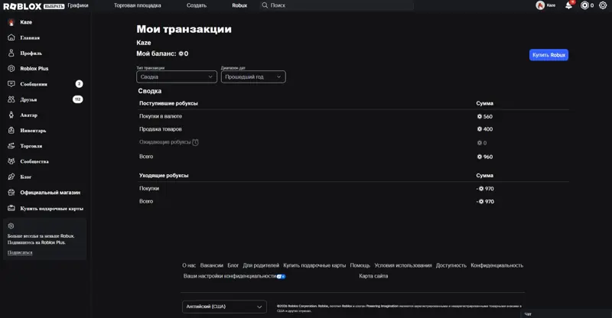Open the Robux top menu item
612x318 pixels.
click(x=239, y=5)
